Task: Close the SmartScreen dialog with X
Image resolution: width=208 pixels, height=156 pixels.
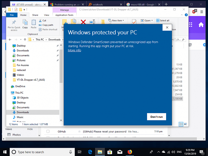Action: 167,27
